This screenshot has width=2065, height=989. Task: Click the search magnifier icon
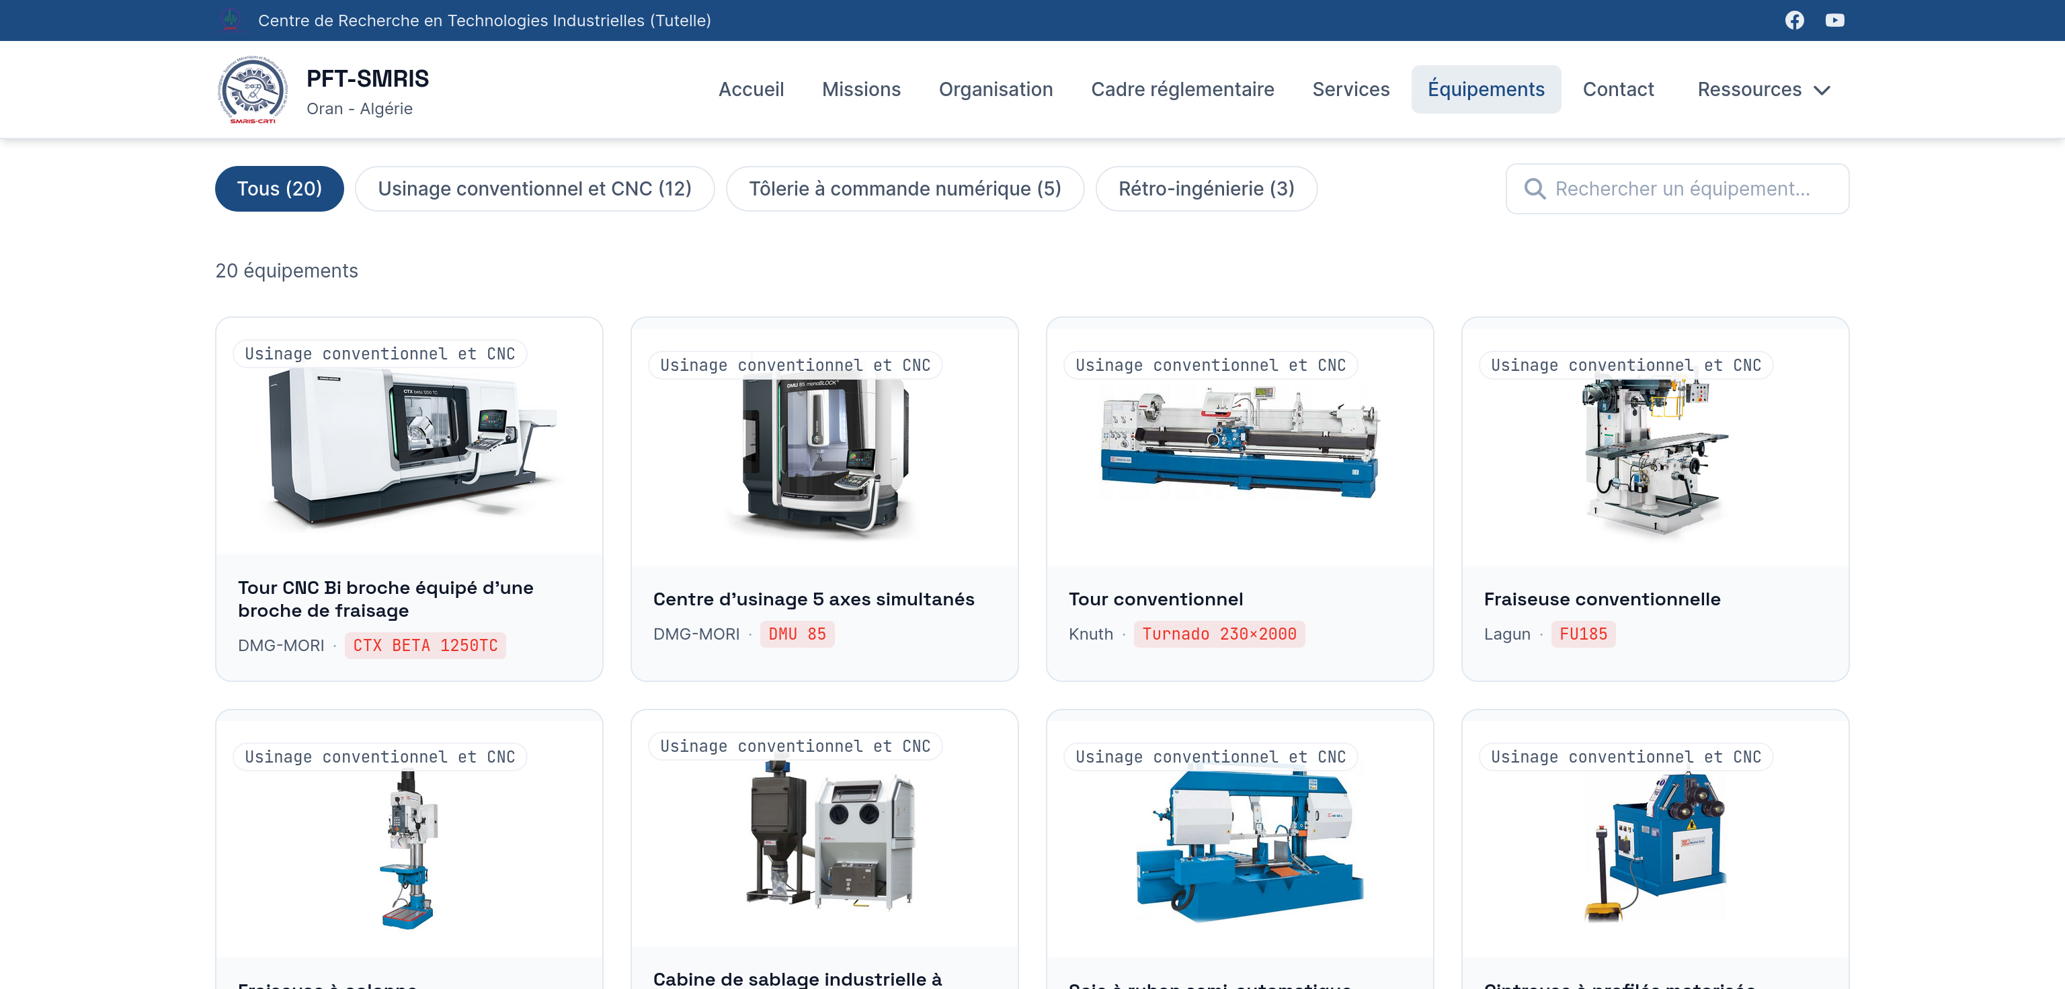click(1535, 189)
